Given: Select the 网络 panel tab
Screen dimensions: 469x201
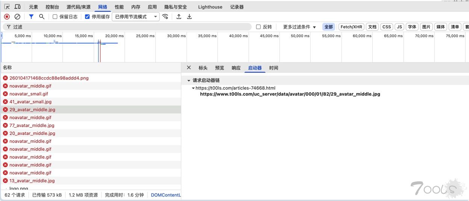Looking at the screenshot, I should click(103, 7).
